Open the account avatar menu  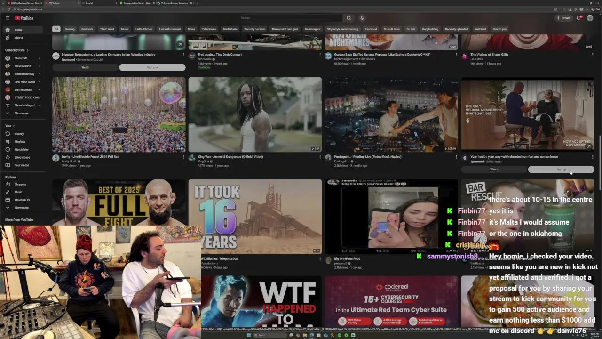tap(590, 18)
